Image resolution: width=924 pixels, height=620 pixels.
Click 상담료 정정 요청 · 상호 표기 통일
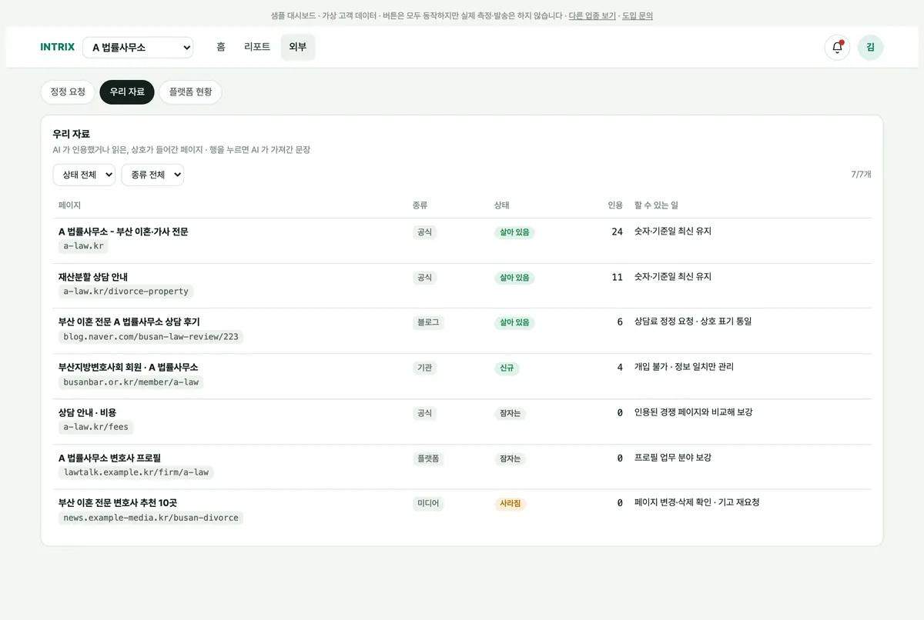tap(693, 322)
